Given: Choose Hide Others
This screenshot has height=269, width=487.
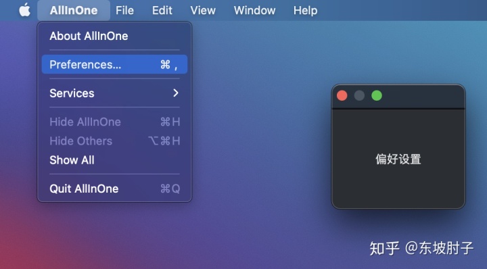Looking at the screenshot, I should point(114,141).
